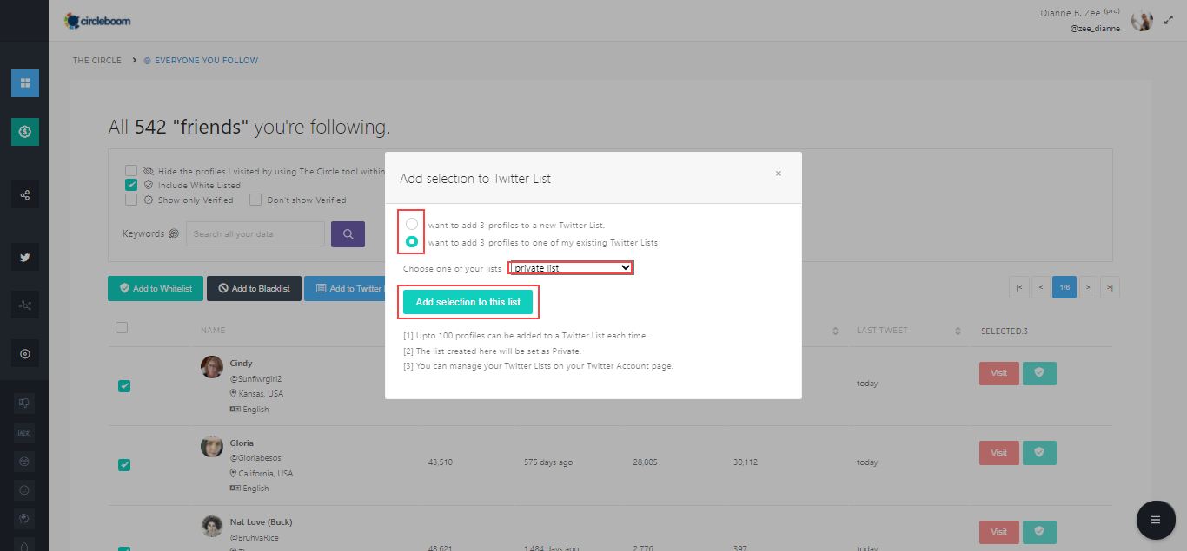The image size is (1187, 551).
Task: Toggle Show only Verified checkbox
Action: click(x=131, y=200)
